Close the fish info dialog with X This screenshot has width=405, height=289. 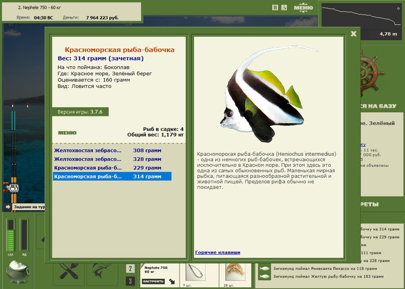coord(353,34)
